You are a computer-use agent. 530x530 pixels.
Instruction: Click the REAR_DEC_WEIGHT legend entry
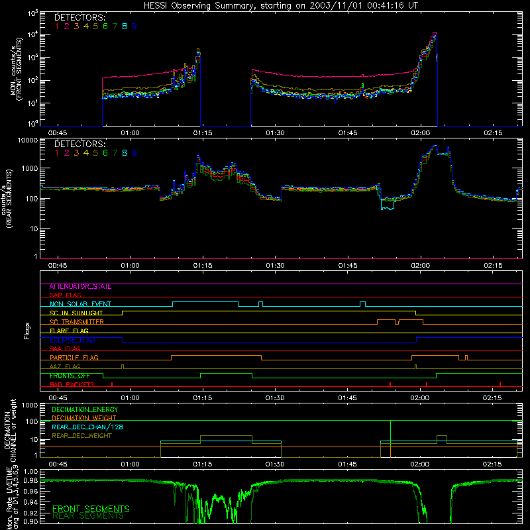[81, 436]
